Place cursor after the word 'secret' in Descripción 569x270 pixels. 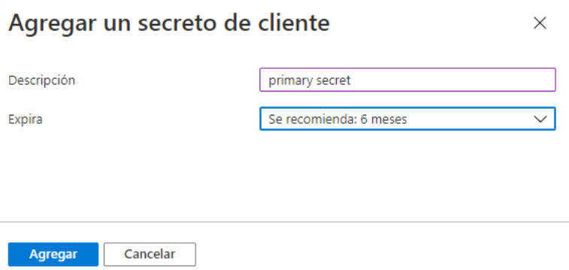click(x=351, y=80)
